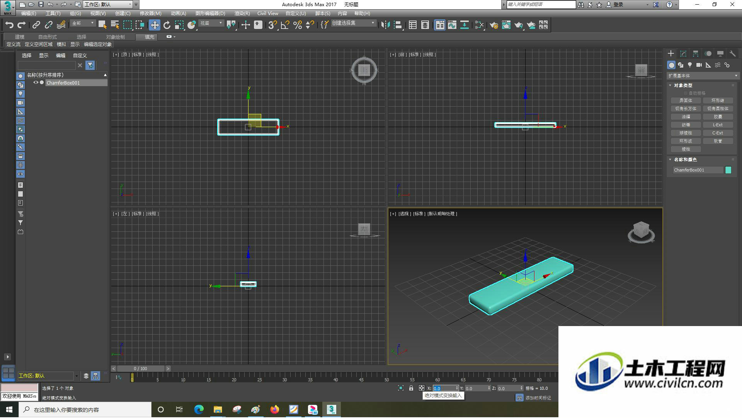Toggle the Scene Explorer icon
Viewport: 742px width, 418px height.
point(413,25)
